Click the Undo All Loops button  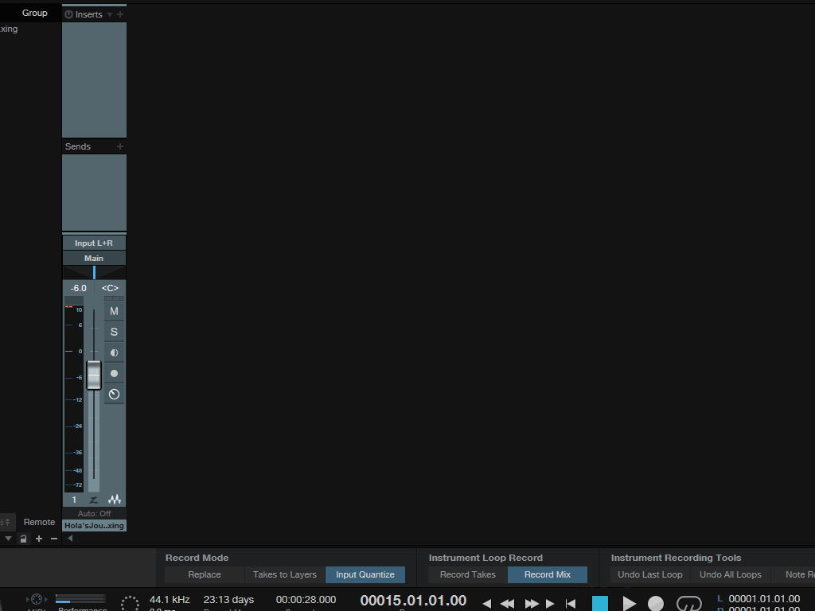(x=731, y=574)
